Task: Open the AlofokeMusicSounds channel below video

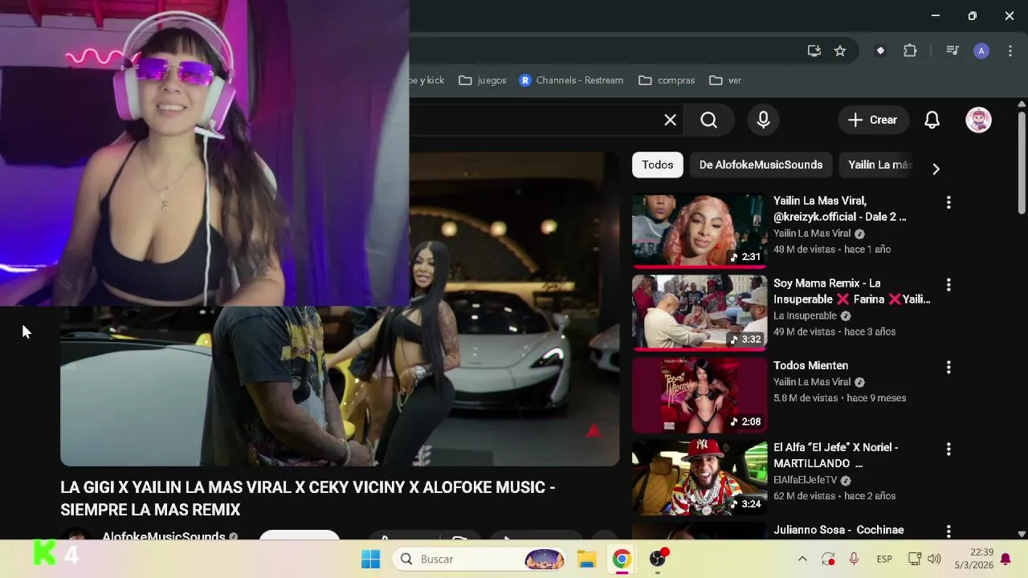Action: click(x=163, y=535)
